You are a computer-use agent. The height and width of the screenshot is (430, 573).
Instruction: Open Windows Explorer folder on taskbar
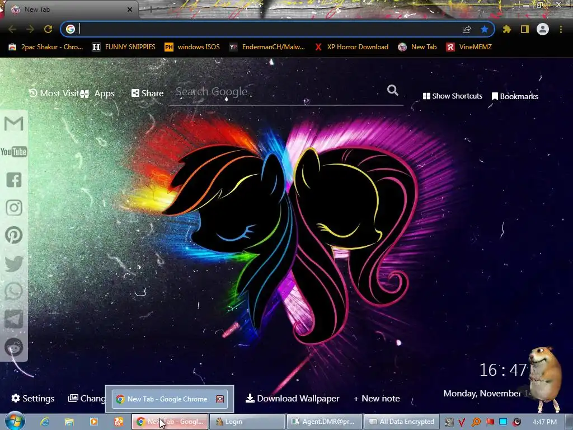click(69, 422)
